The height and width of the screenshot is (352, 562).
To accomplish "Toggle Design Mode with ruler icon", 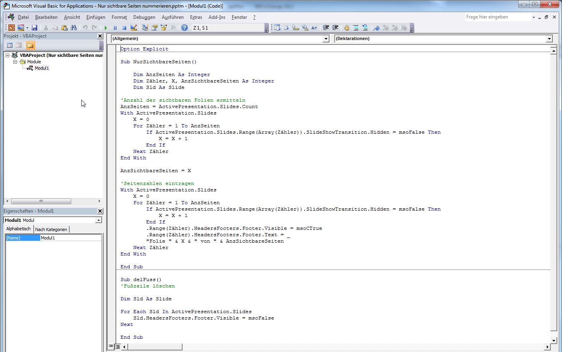I will tap(134, 28).
